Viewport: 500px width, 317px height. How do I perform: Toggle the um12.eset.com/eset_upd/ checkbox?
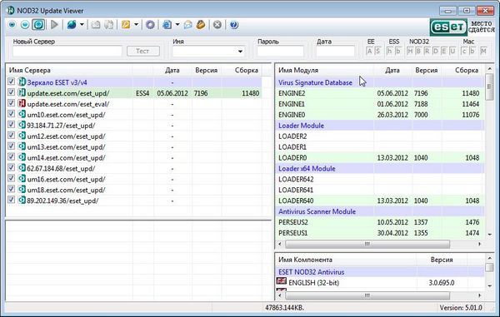tap(11, 136)
